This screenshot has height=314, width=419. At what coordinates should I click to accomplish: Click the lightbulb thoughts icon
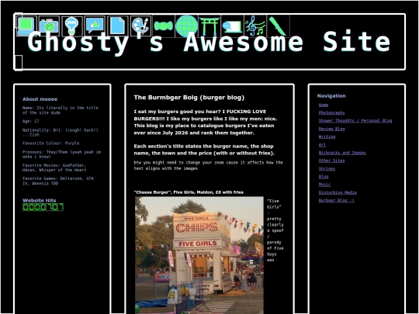click(72, 26)
